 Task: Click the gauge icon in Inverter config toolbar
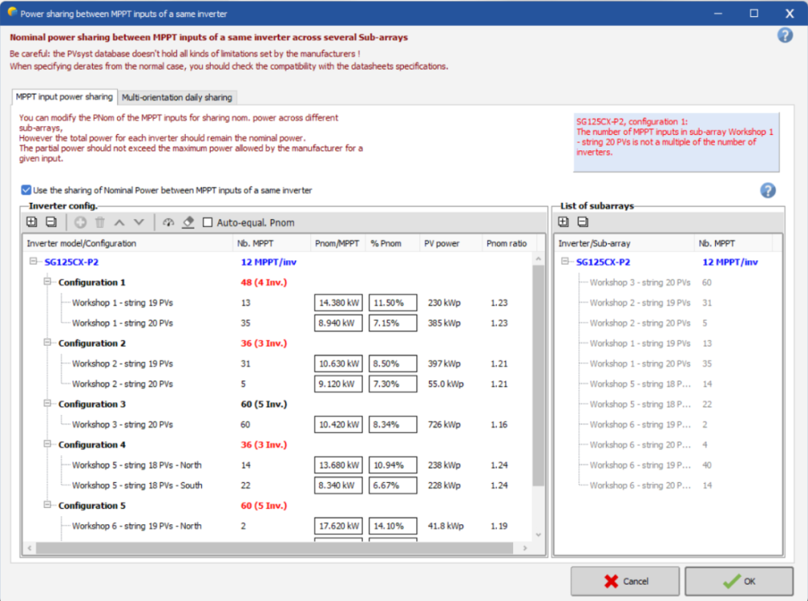[168, 222]
